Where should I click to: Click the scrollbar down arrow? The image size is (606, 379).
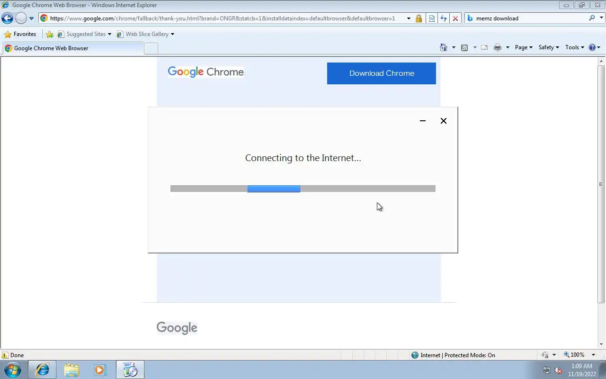tap(601, 345)
